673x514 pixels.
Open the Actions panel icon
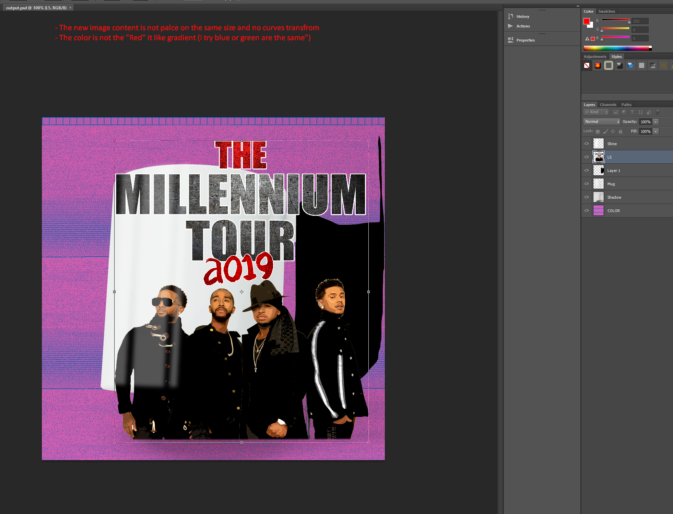point(510,26)
